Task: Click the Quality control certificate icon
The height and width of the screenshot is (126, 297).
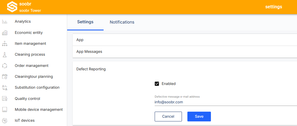Action: [x=5, y=99]
